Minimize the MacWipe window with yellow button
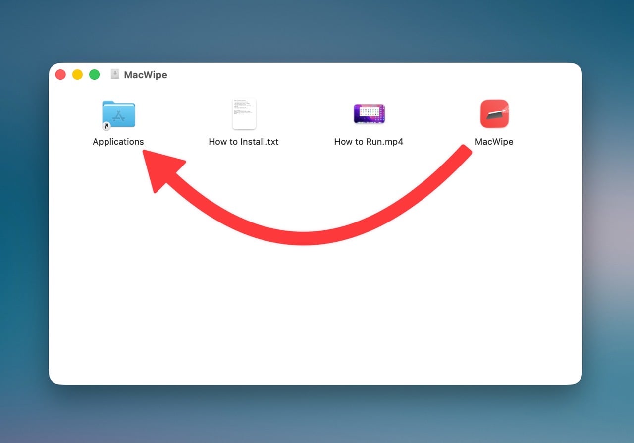This screenshot has height=443, width=634. point(77,75)
